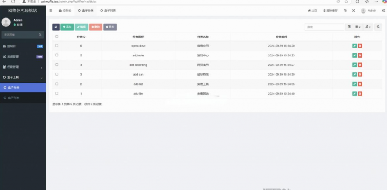Focus the sidebar 搜索菜单 input
Viewport: 387px width, 190px height.
point(23,34)
